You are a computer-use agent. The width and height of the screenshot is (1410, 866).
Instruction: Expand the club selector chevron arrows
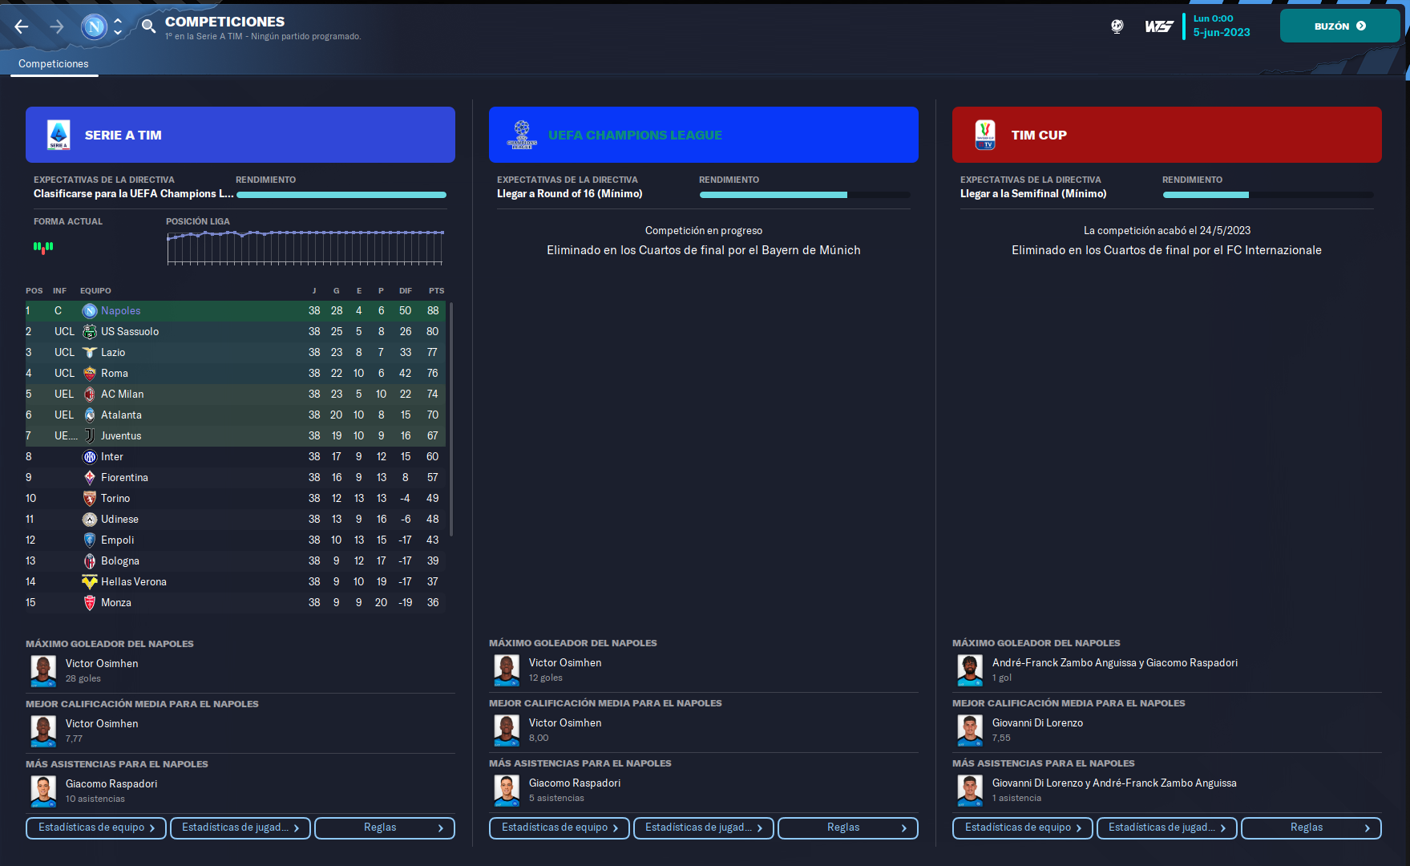click(118, 26)
